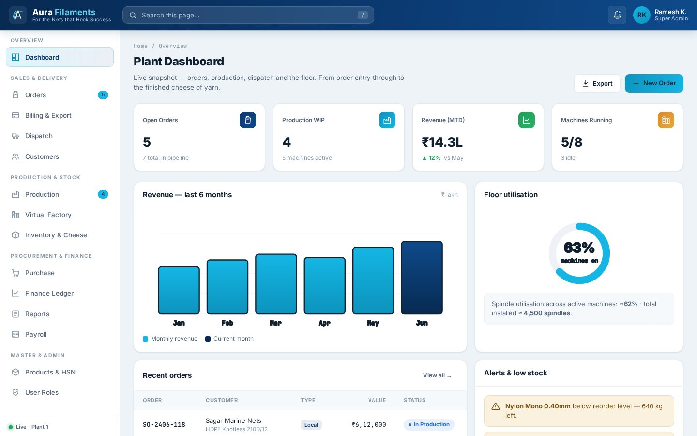Click the Inventory & Cheese box icon
697x436 pixels.
pos(15,235)
